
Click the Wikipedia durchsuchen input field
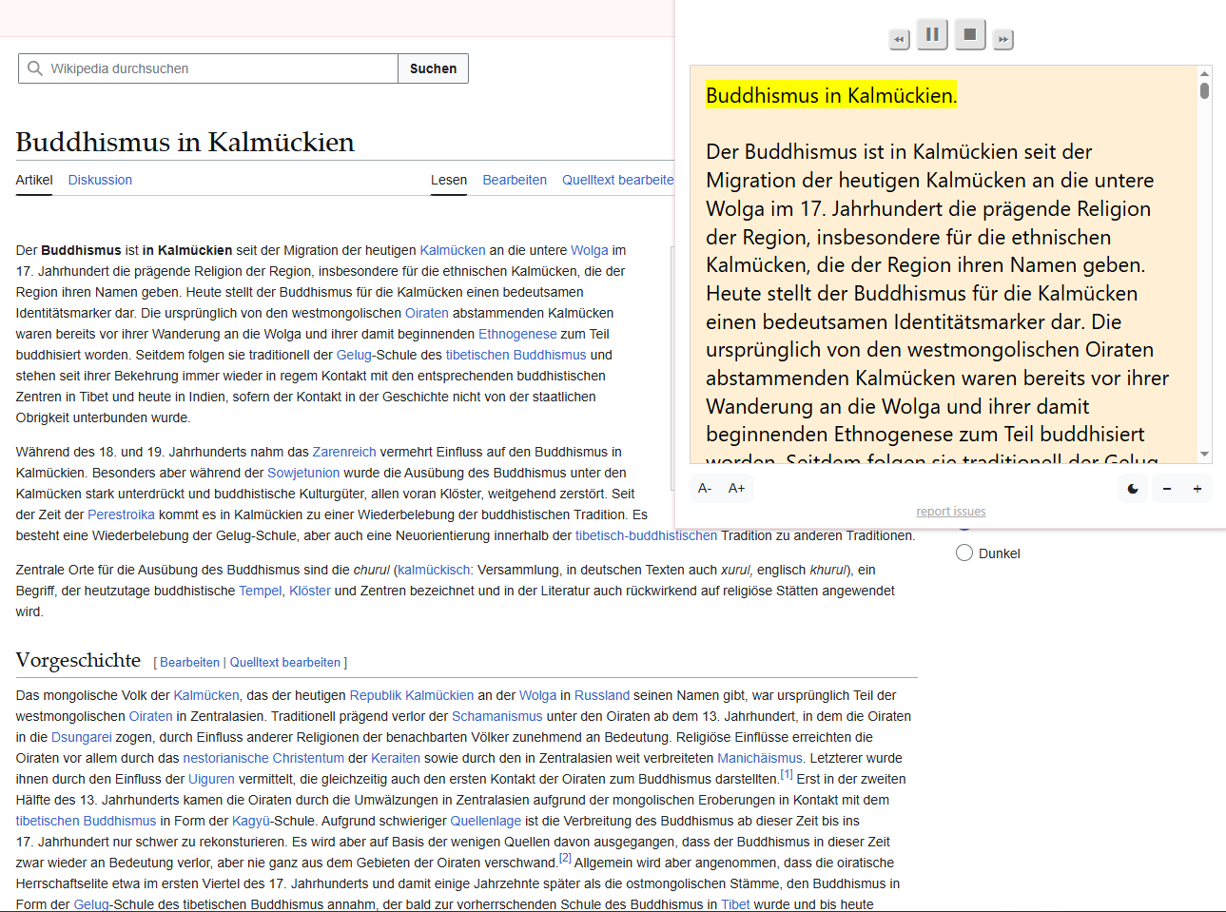209,68
